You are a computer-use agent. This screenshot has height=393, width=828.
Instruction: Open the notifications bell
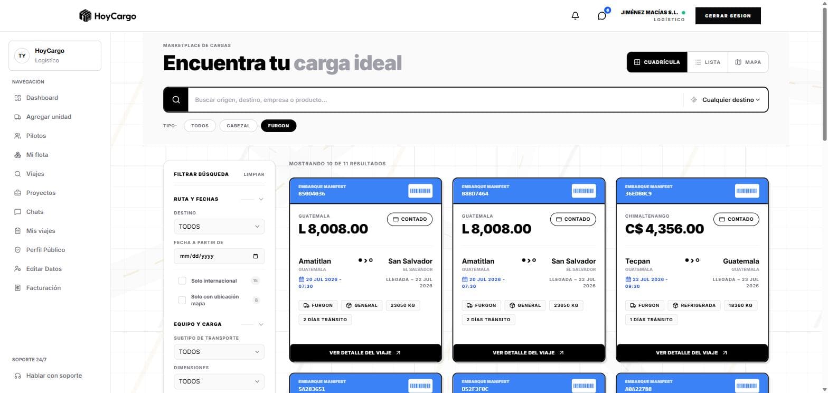575,16
